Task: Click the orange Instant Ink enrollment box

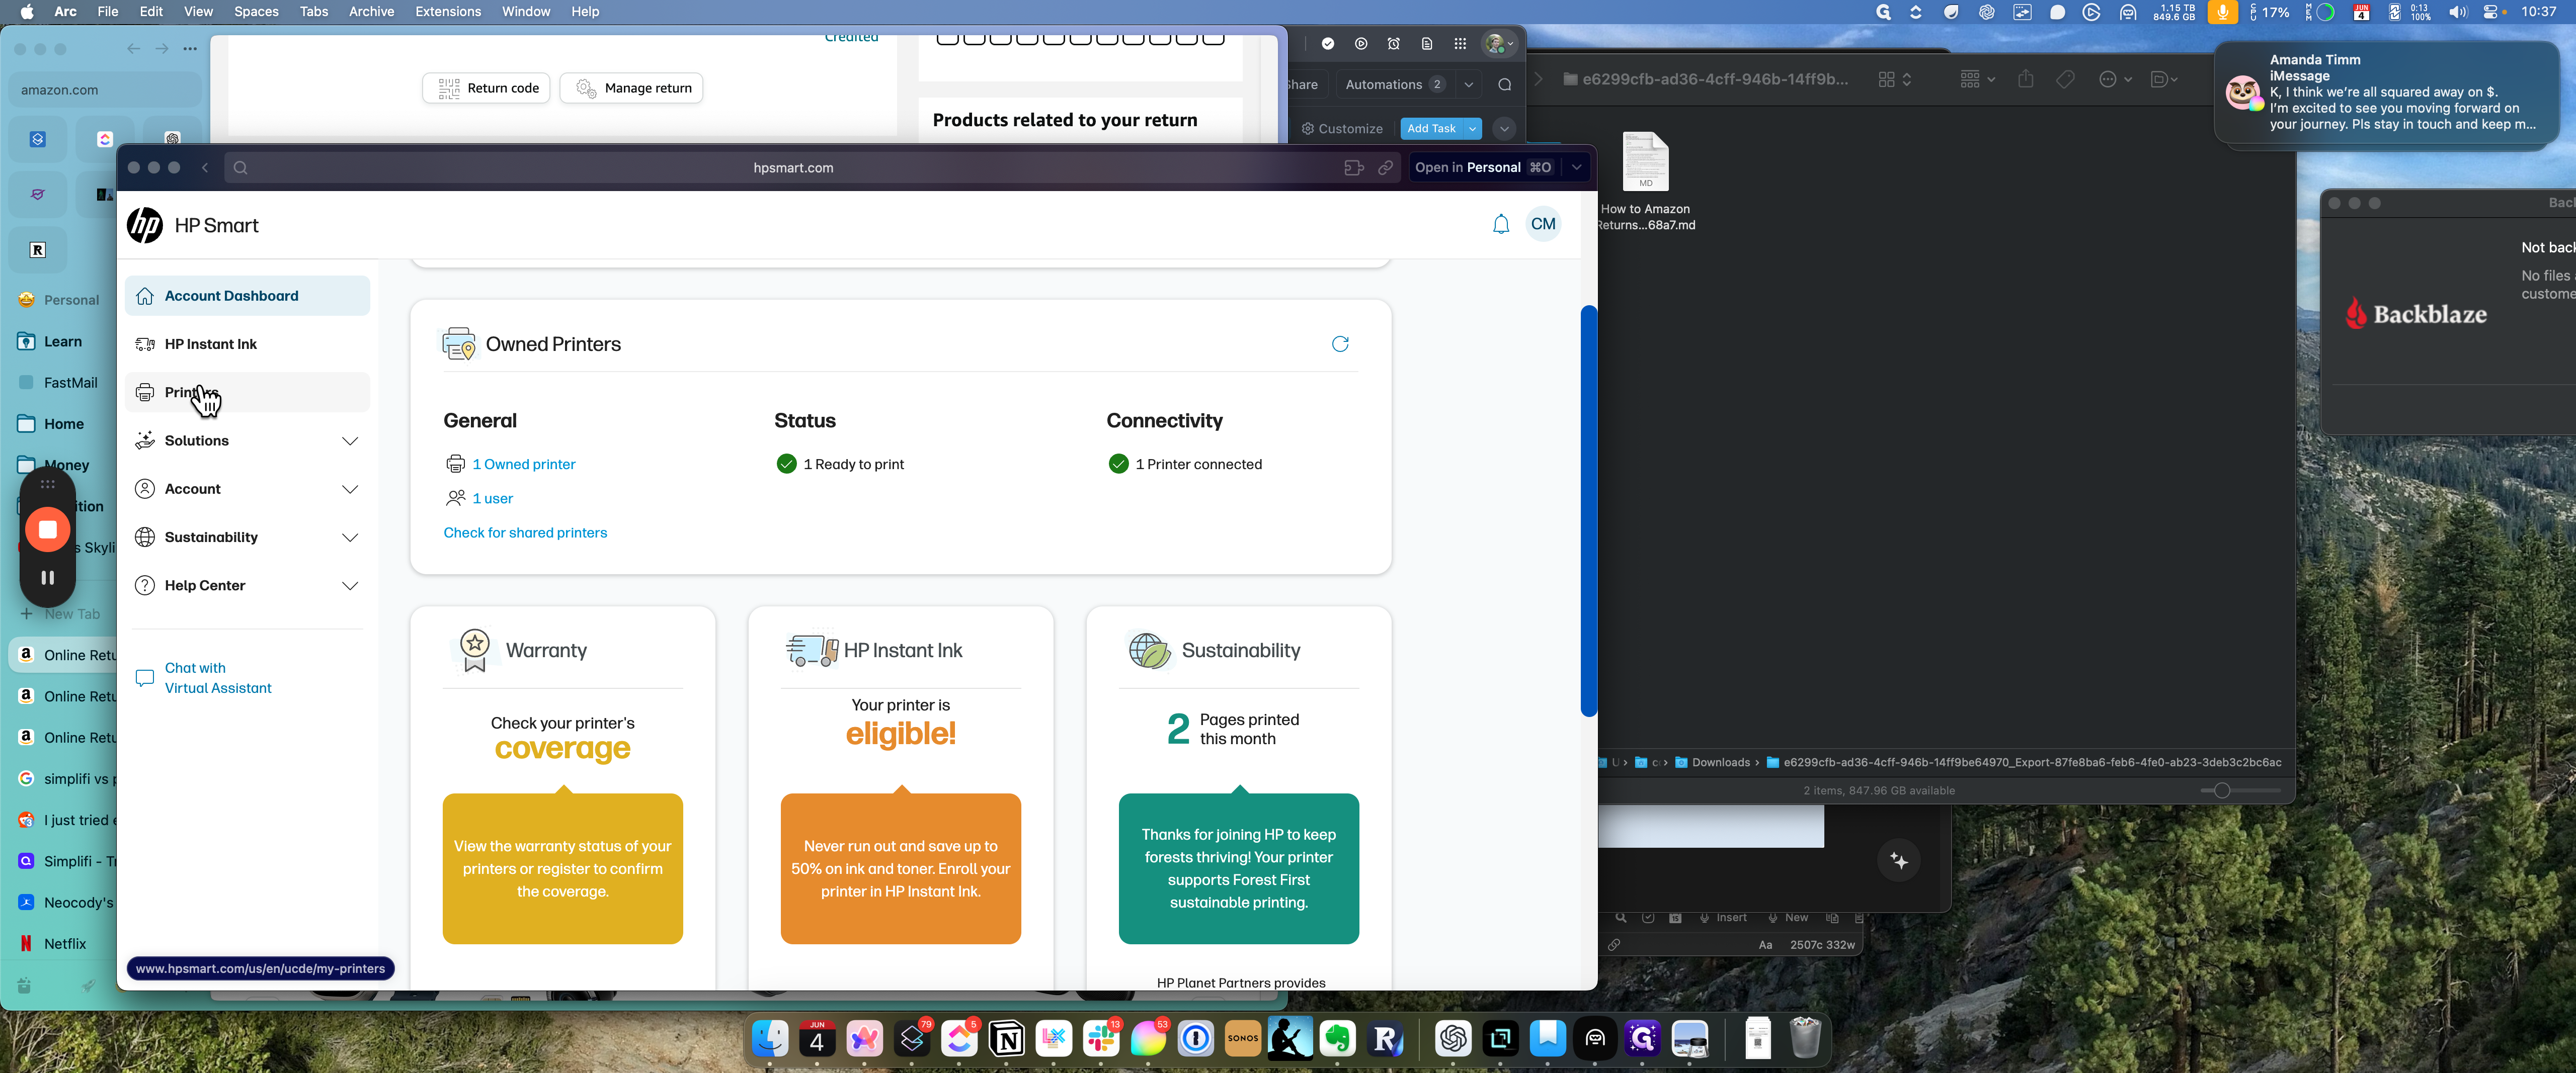Action: click(900, 868)
